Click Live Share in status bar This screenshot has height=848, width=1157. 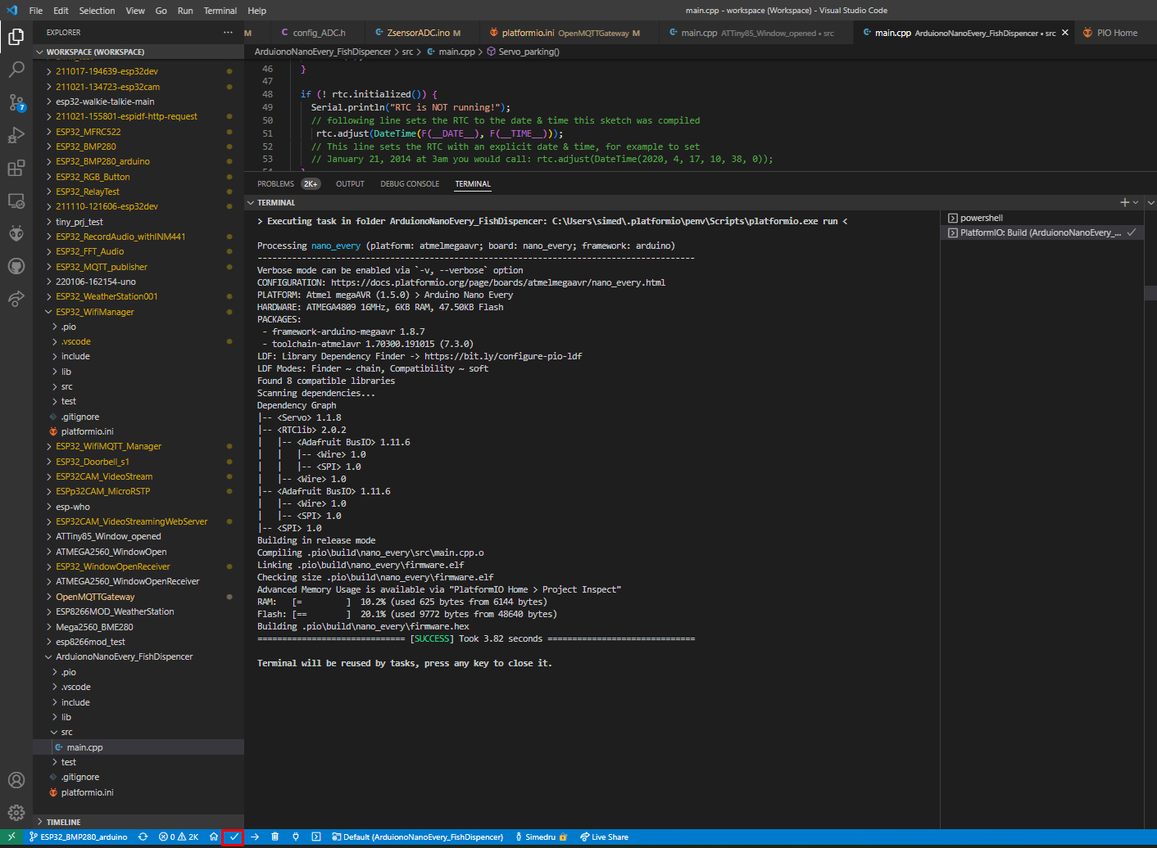(604, 837)
